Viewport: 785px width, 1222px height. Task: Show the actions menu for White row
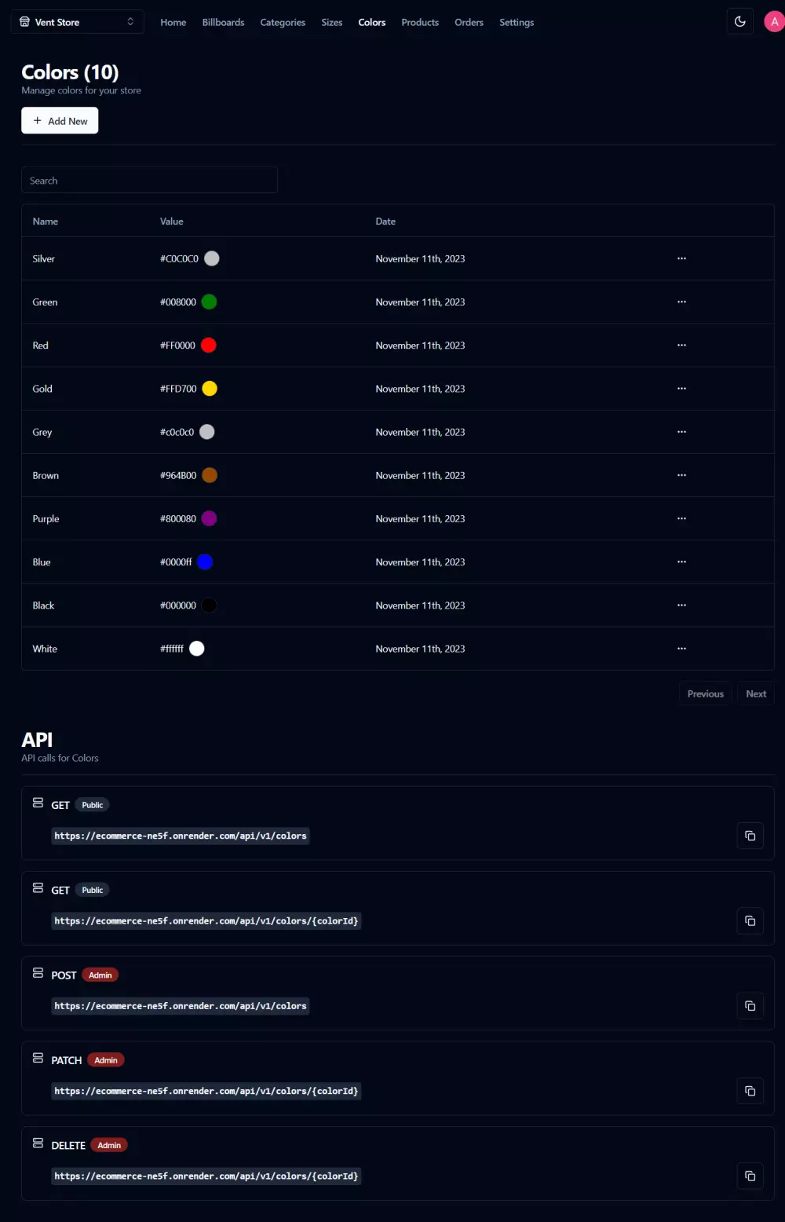(x=681, y=649)
